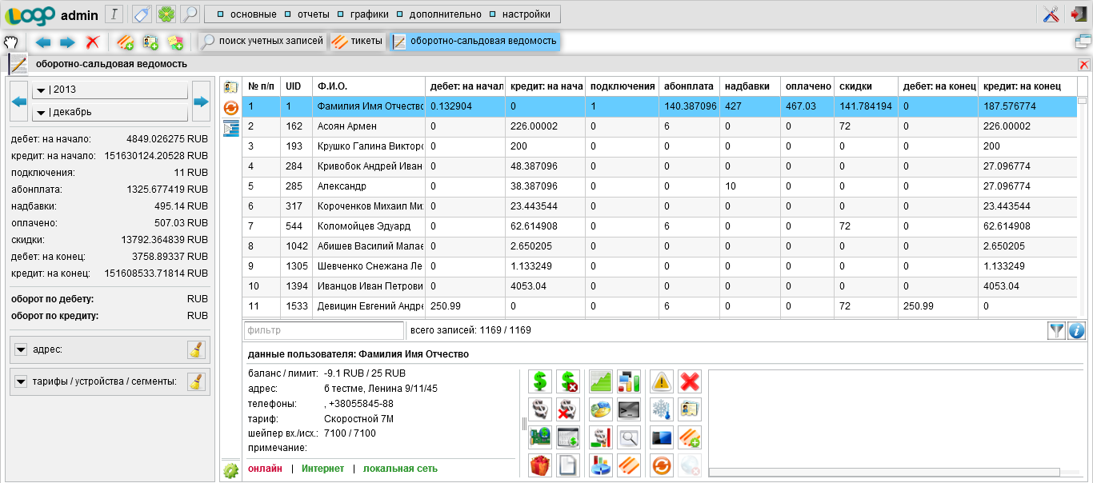Viewport: 1093px width, 483px height.
Task: Click the red gift box icon
Action: (x=540, y=465)
